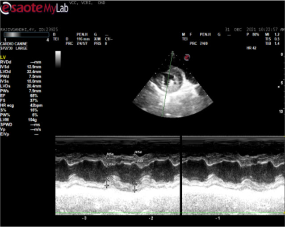Select the IVSd caliper marker on M-mode
Viewport: 285px width, 227px height.
tap(138, 153)
